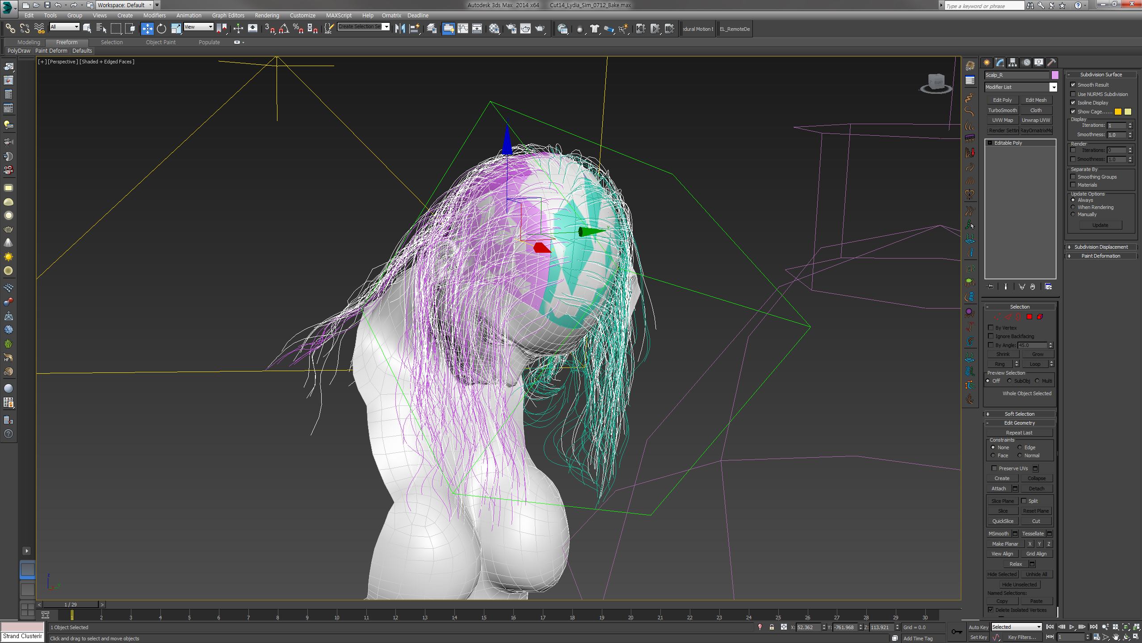Open the Hierarchy command panel tab
Viewport: 1142px width, 643px height.
point(1013,63)
